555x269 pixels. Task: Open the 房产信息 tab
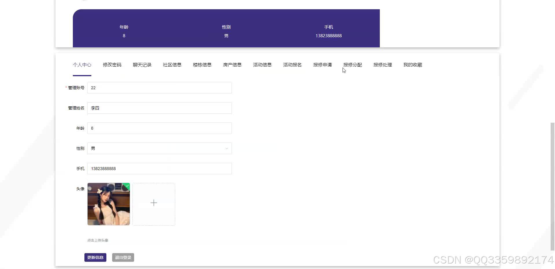232,65
